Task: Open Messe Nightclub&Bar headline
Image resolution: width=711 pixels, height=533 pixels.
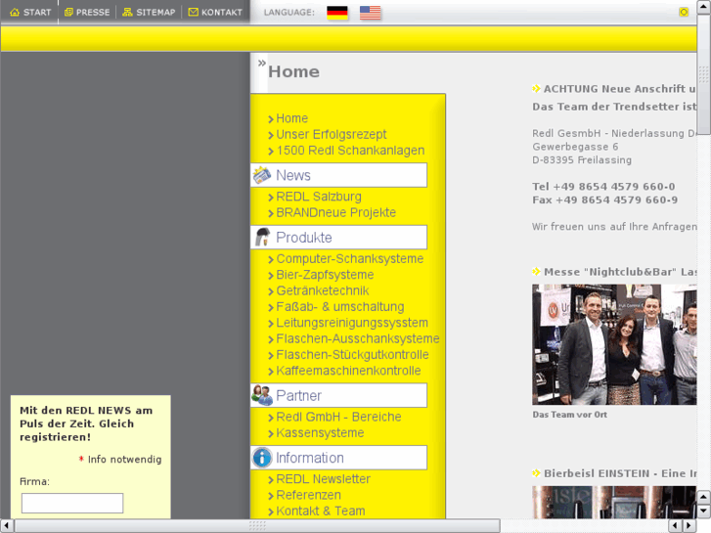Action: coord(620,272)
